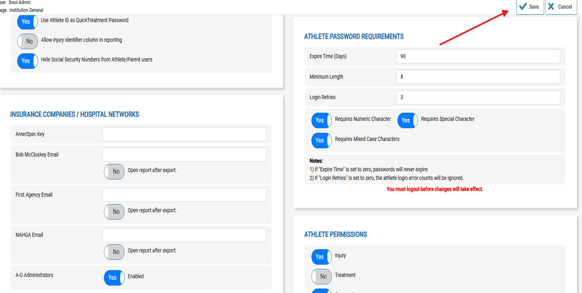Click the Login Retries field
Viewport: 582px width, 293px height.
point(478,97)
